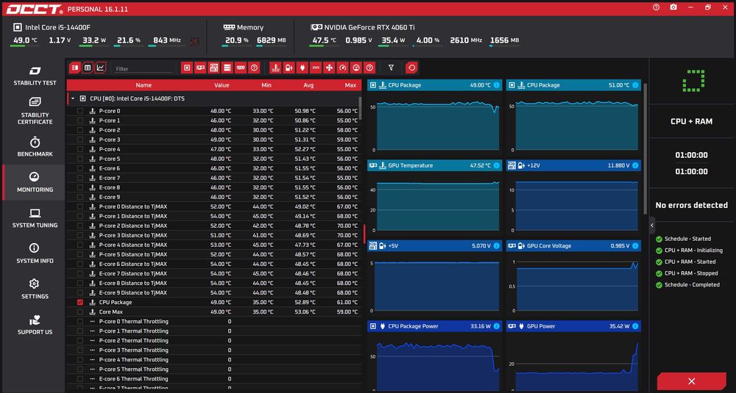Toggle temperature sensor type filter

[275, 68]
